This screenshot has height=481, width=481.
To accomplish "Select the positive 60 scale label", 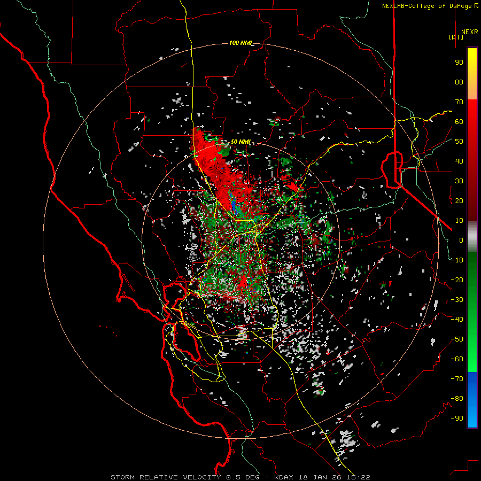I will click(x=459, y=121).
